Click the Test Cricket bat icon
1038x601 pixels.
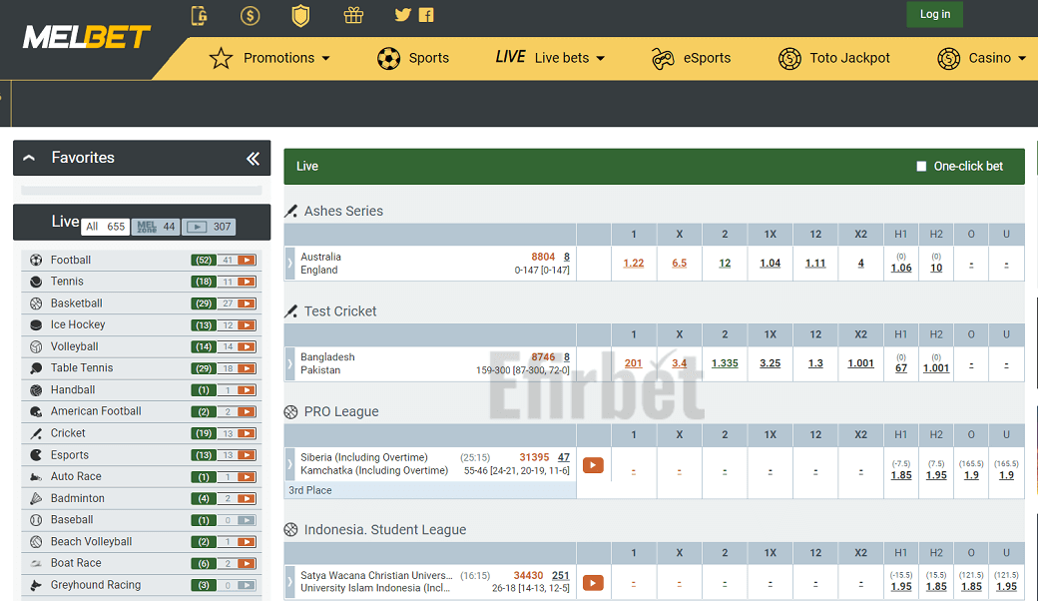(x=290, y=311)
